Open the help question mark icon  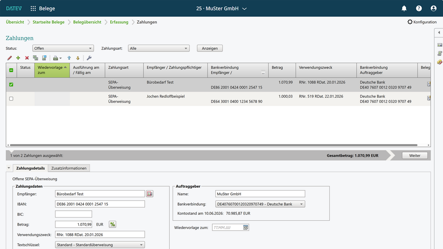pos(419,8)
